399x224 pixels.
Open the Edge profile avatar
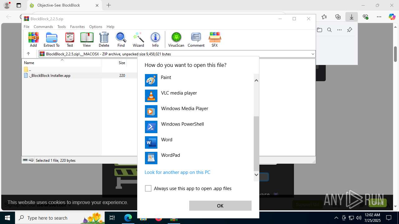[x=7, y=5]
